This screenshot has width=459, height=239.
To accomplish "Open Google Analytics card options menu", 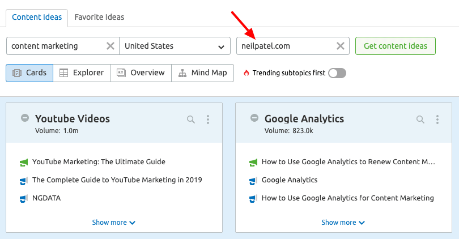I will (x=437, y=119).
